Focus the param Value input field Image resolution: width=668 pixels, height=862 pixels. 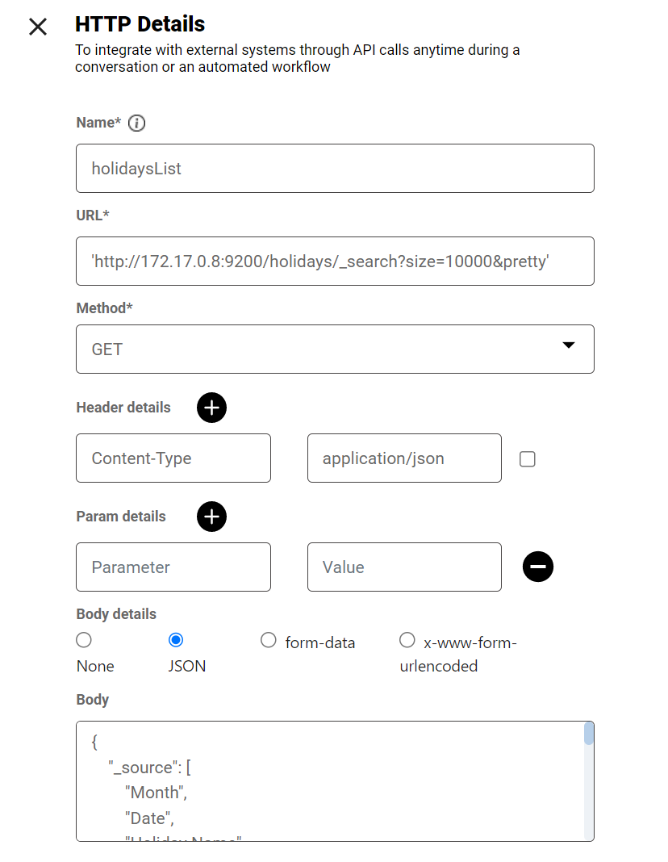(403, 567)
